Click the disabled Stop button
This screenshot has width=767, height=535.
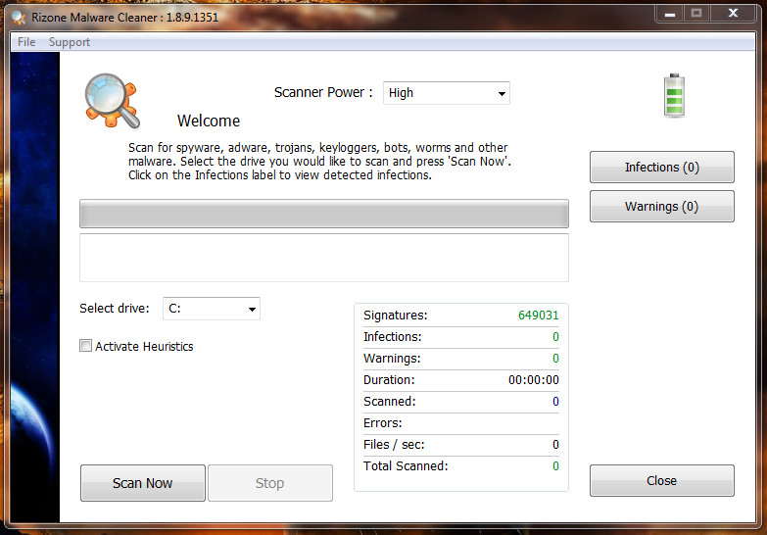(270, 483)
